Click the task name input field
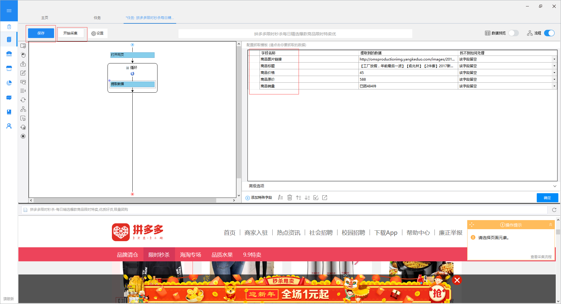The height and width of the screenshot is (304, 561). 295,34
